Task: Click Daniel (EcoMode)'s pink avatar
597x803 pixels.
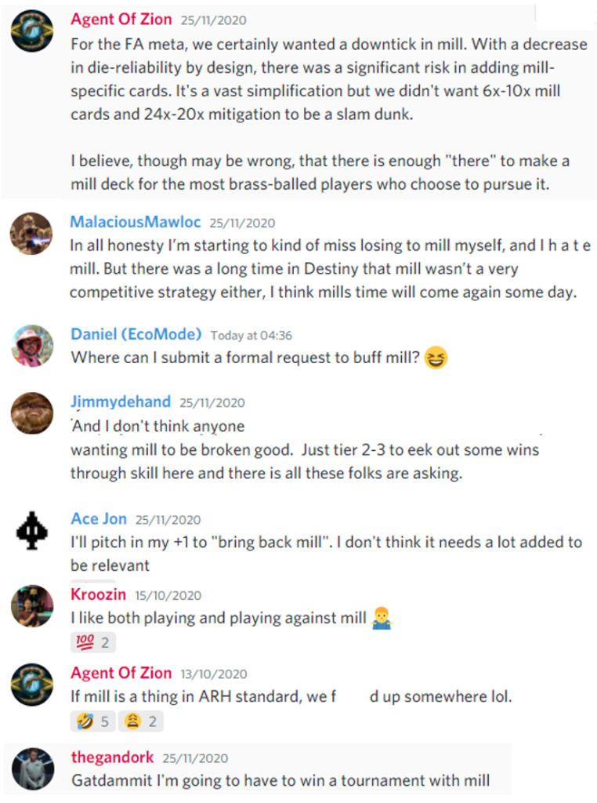Action: pyautogui.click(x=32, y=346)
